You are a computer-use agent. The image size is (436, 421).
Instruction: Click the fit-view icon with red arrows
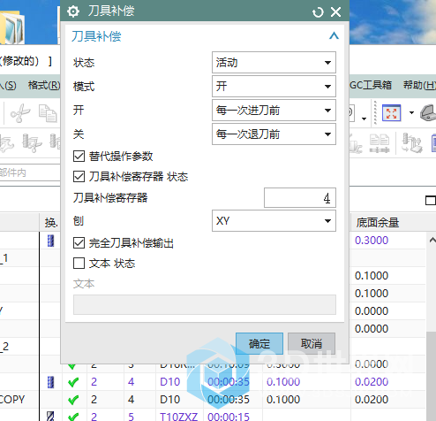coord(391,113)
